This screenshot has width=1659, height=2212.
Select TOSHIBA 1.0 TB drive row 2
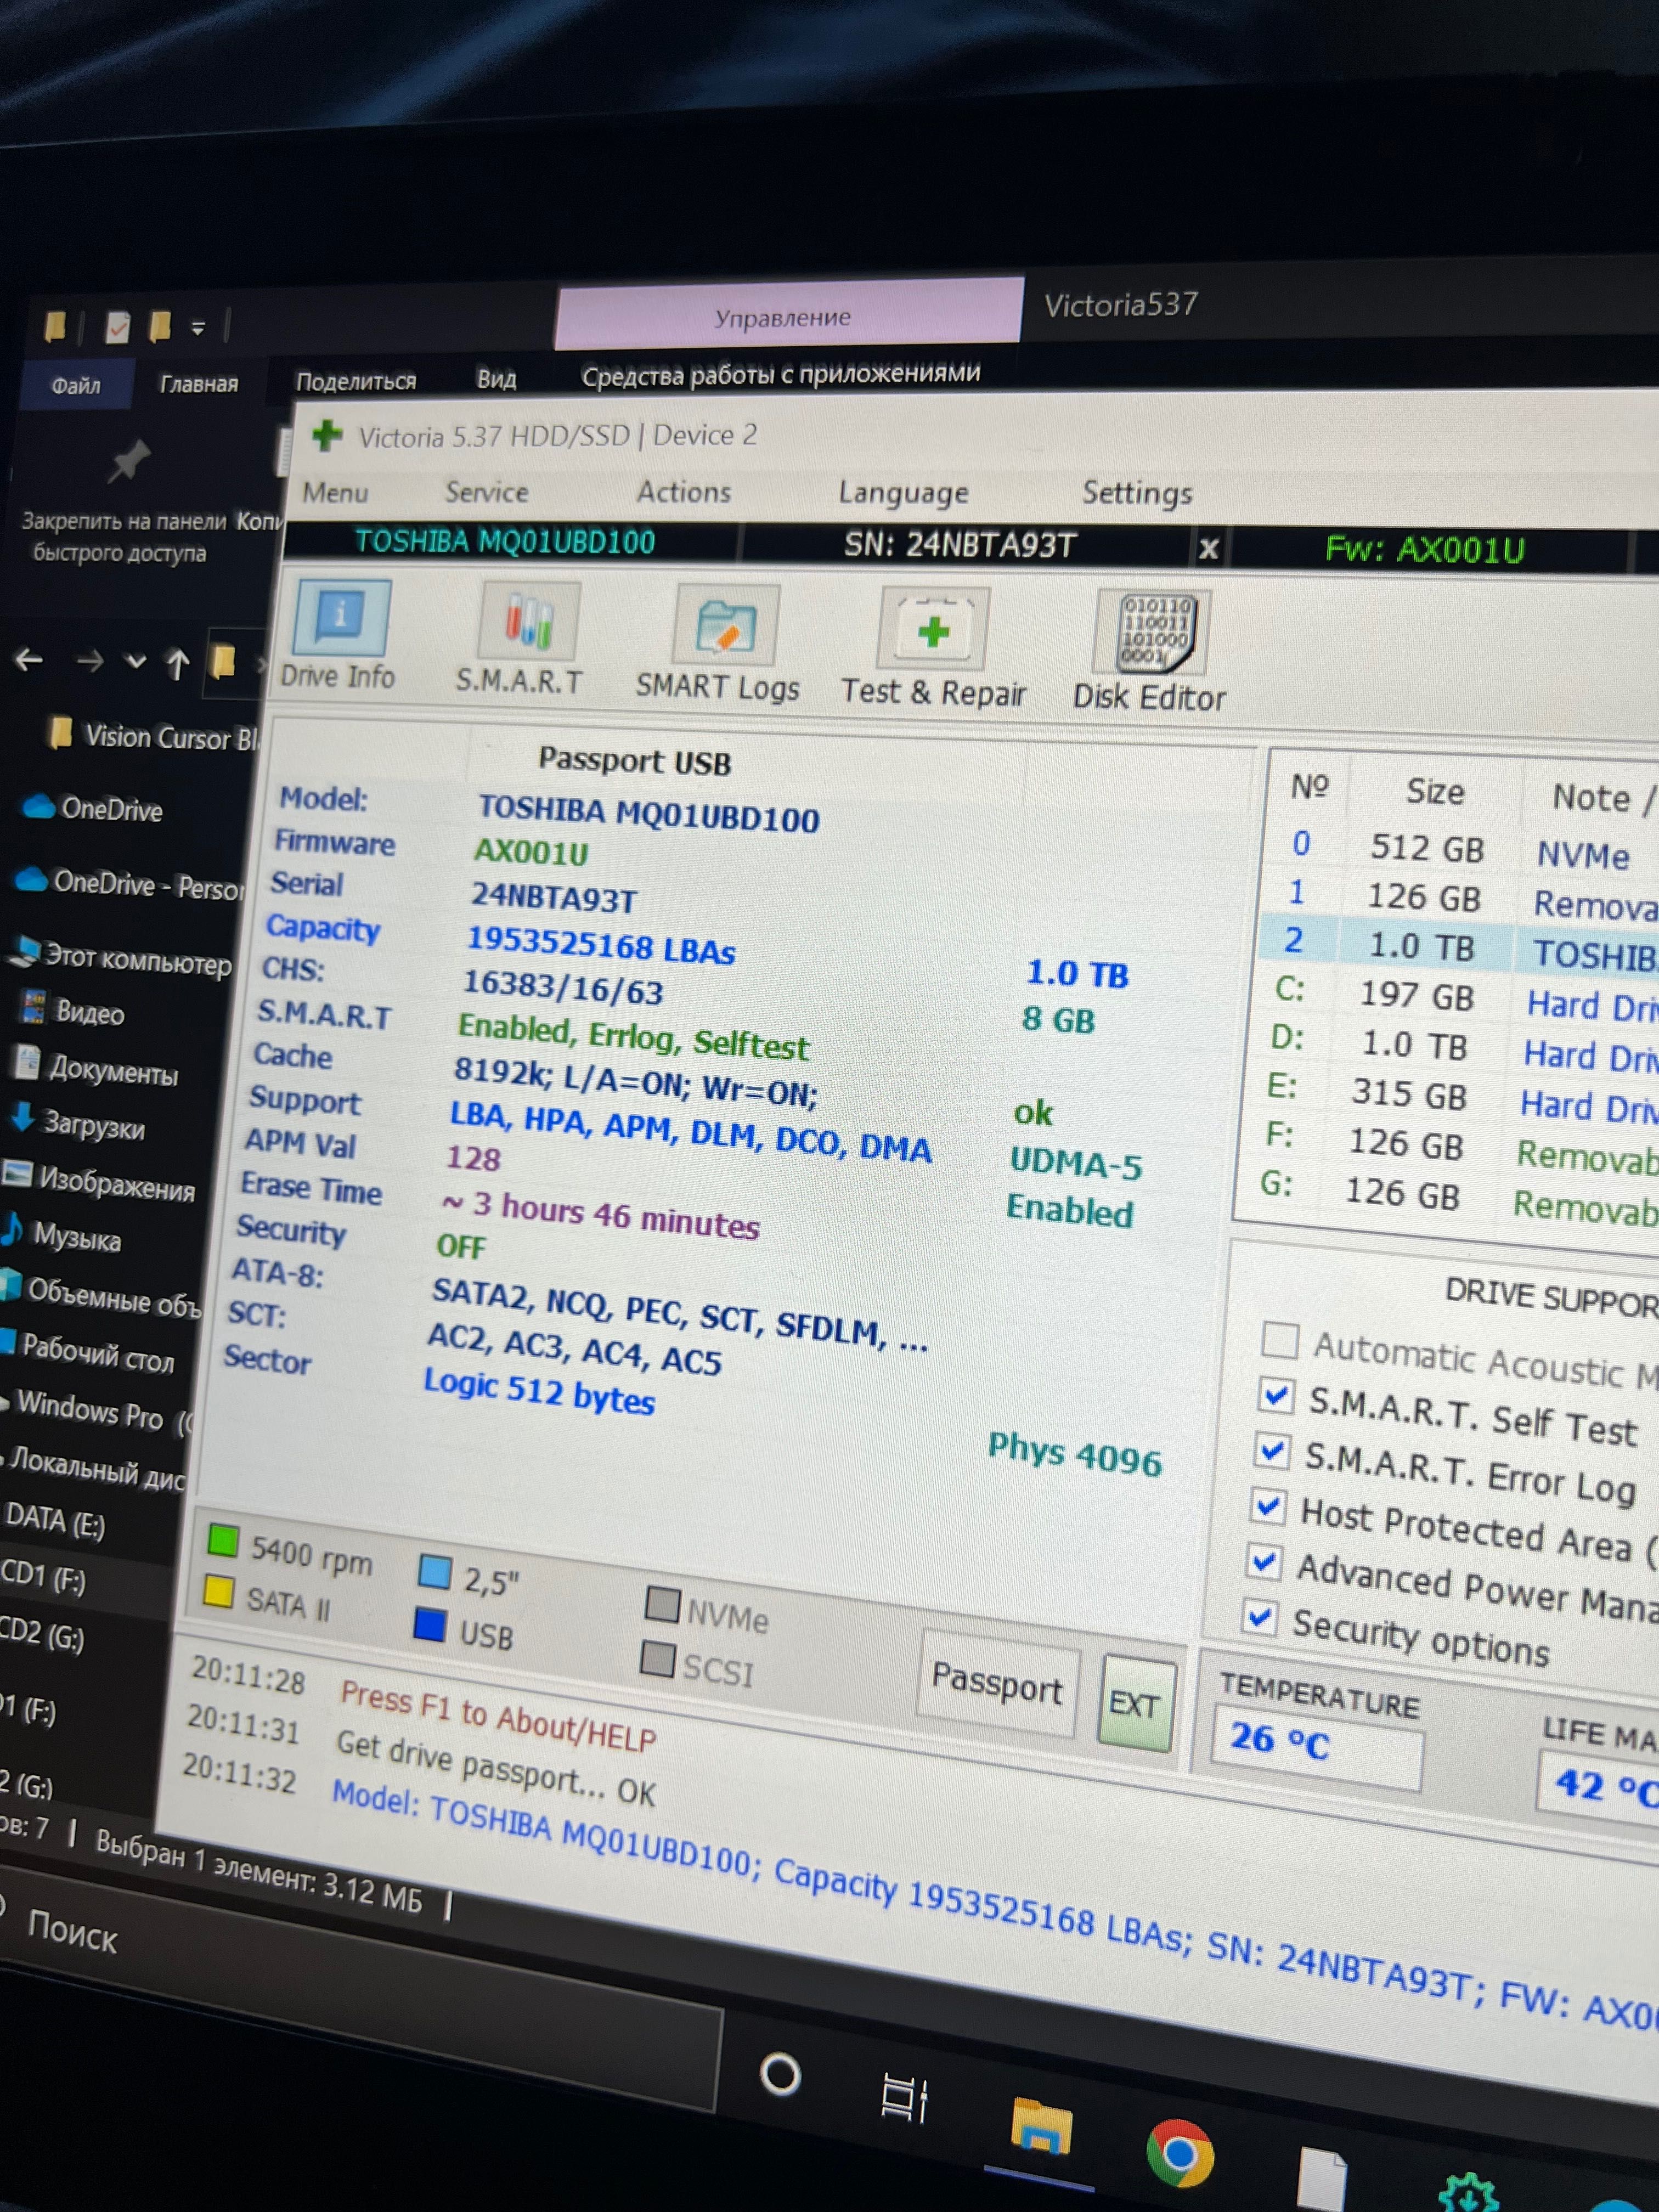[x=1459, y=947]
